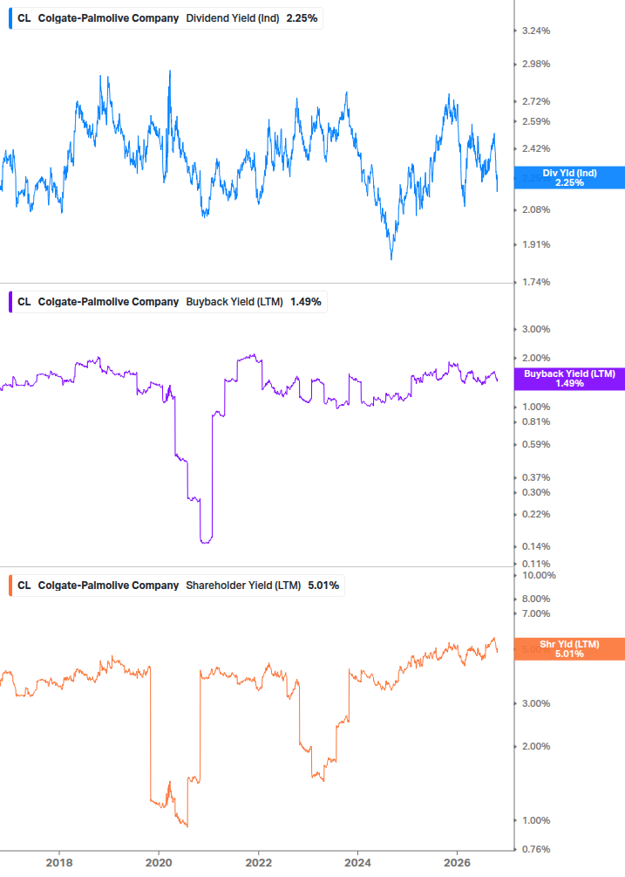This screenshot has height=877, width=625.
Task: Click the Dividend Yield (Ind) legend label
Action: 233,18
